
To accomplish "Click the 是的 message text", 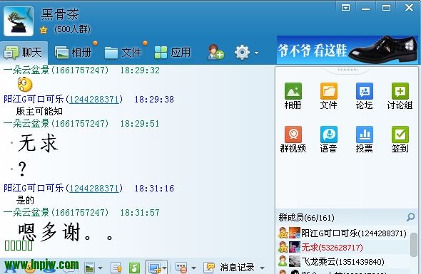I will pos(25,200).
